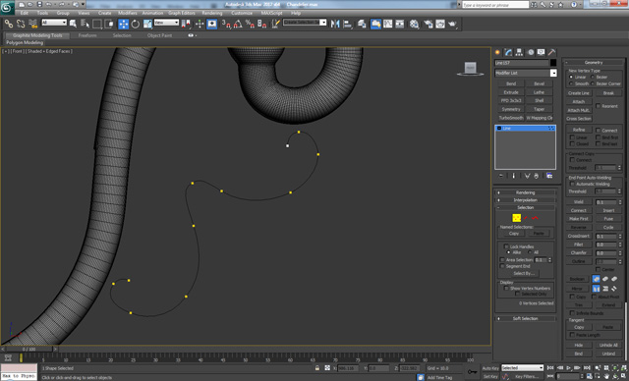Switch to the Motion command panel
This screenshot has width=629, height=381.
pyautogui.click(x=531, y=52)
